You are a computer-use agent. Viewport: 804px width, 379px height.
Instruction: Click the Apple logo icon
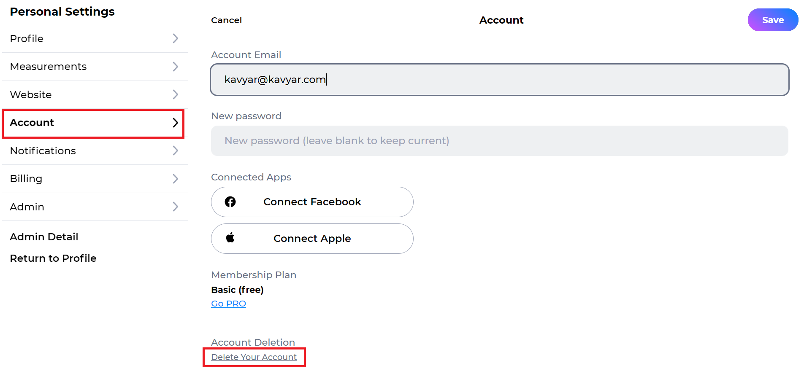point(230,238)
